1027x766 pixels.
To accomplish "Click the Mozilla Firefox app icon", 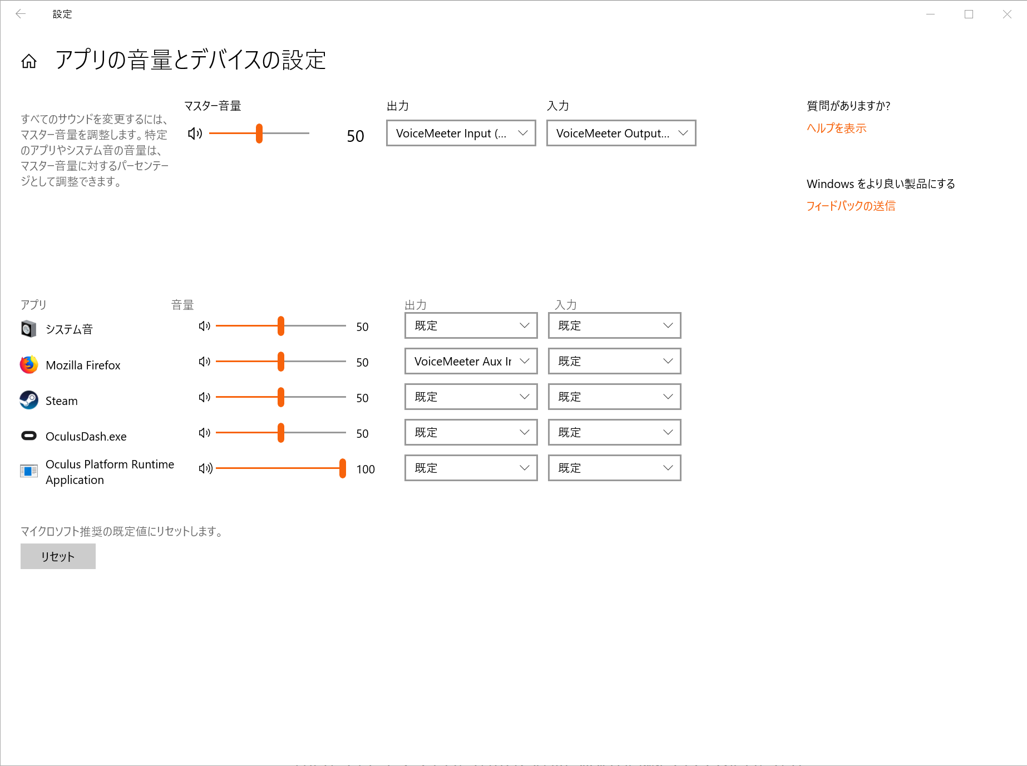I will 29,364.
